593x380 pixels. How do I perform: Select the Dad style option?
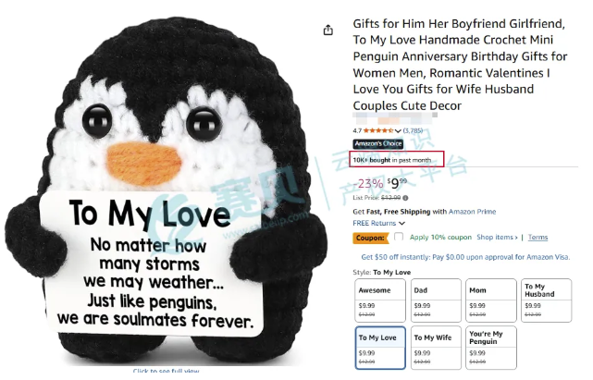point(436,300)
